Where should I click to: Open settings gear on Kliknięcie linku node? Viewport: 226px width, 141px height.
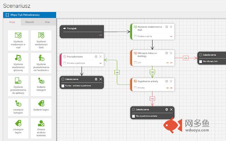167,53
